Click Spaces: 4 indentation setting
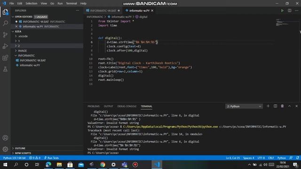 coord(249,158)
